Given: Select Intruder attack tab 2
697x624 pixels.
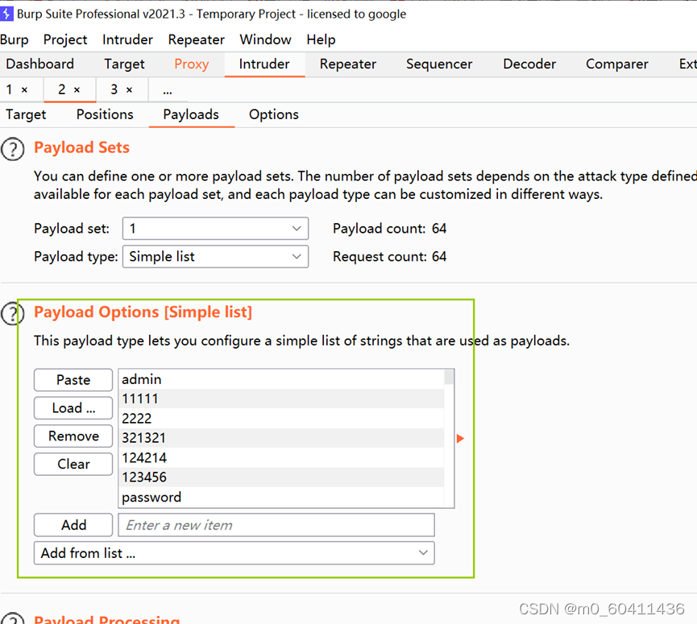Looking at the screenshot, I should [62, 89].
